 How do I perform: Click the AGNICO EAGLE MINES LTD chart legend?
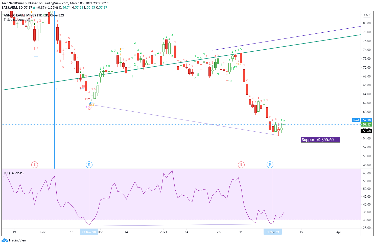34,15
